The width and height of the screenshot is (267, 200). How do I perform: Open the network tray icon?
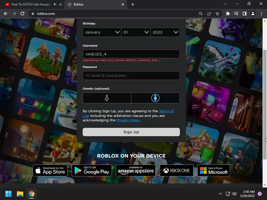(x=228, y=194)
